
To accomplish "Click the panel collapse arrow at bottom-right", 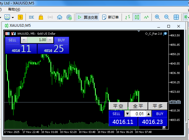I will (x=164, y=128).
